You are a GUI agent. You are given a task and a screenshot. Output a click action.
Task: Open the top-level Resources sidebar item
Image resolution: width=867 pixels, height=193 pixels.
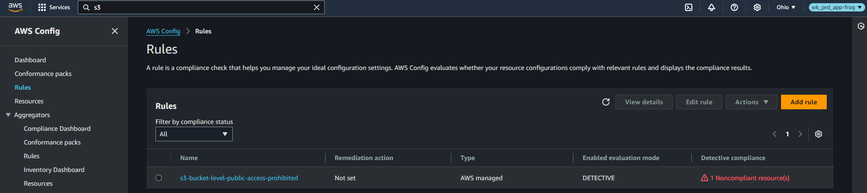29,101
